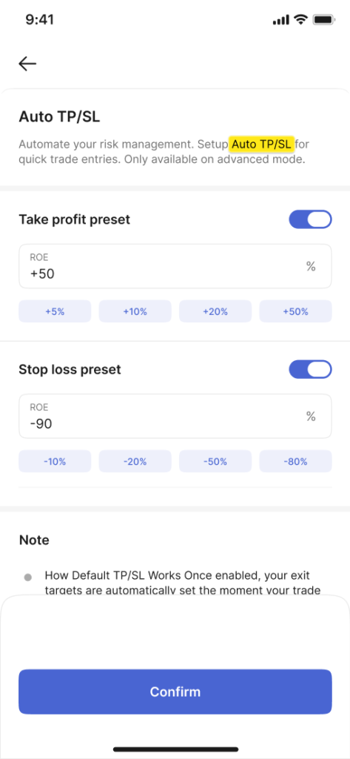Choose the -50% stop loss chip

215,461
